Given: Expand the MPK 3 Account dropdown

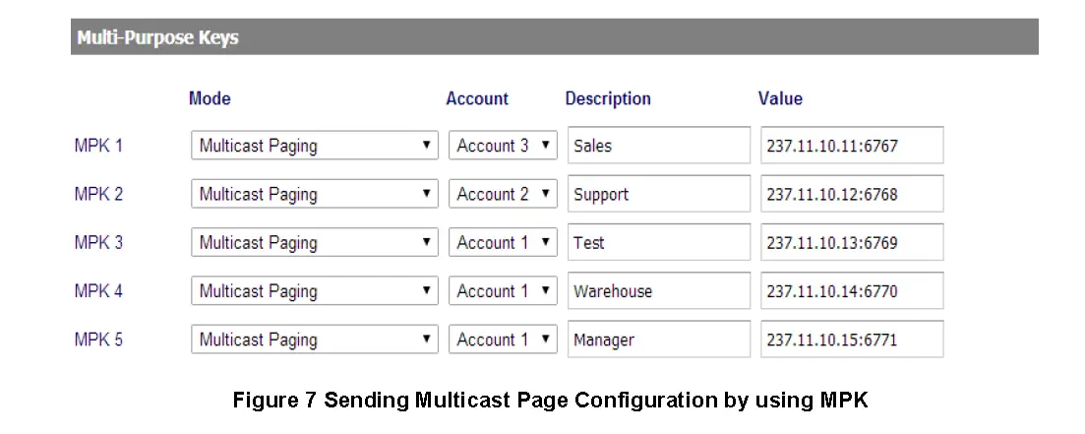Looking at the screenshot, I should pos(503,242).
